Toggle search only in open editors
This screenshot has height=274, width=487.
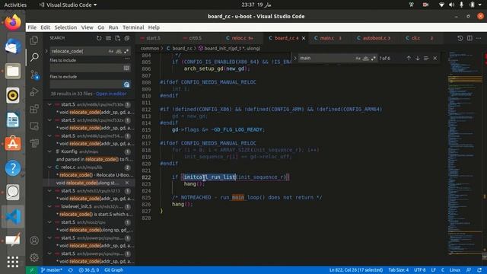coord(126,68)
